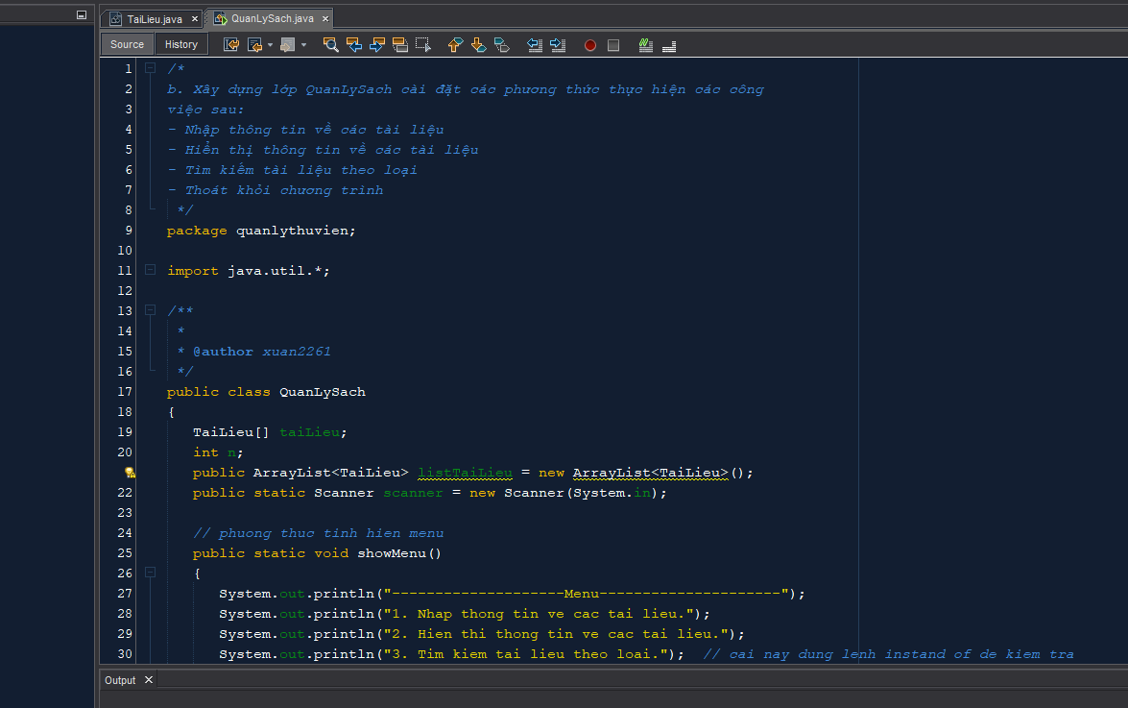The image size is (1128, 708).
Task: Click the Last Edit location icon
Action: coord(231,44)
